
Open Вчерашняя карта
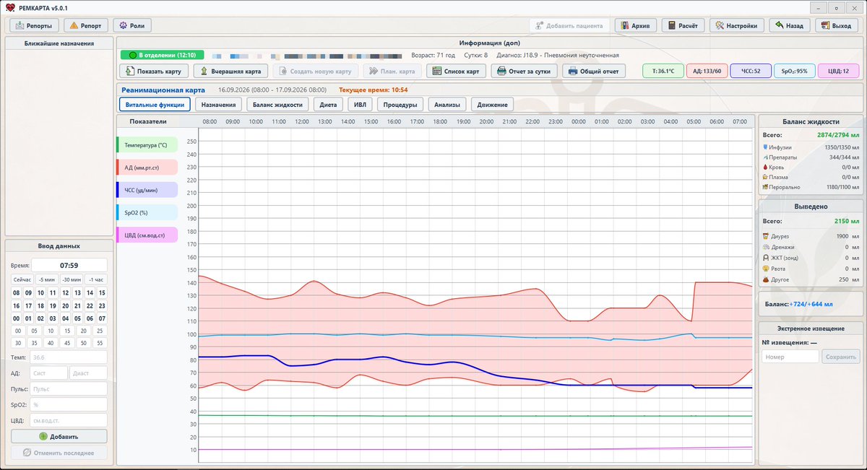(230, 71)
